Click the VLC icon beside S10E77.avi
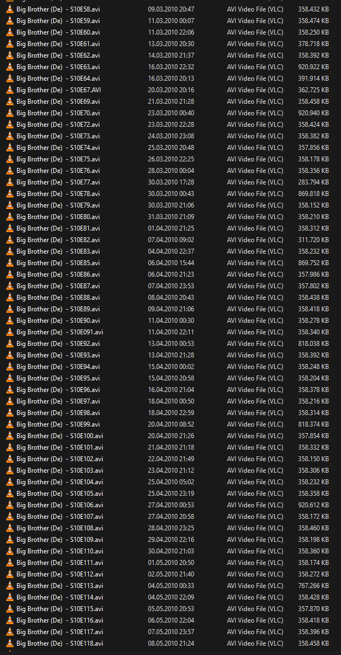The image size is (341, 655). [x=9, y=182]
